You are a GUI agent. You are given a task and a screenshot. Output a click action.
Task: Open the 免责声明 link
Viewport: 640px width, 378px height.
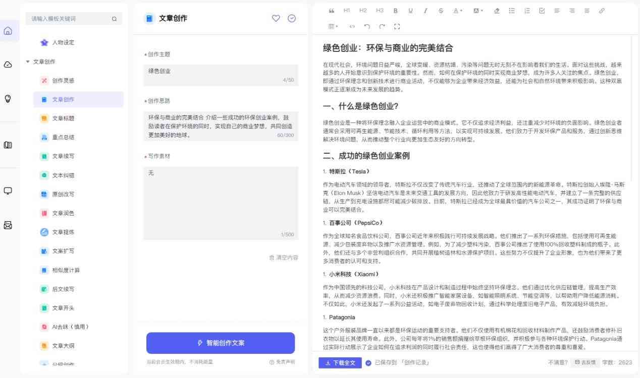[x=282, y=362]
